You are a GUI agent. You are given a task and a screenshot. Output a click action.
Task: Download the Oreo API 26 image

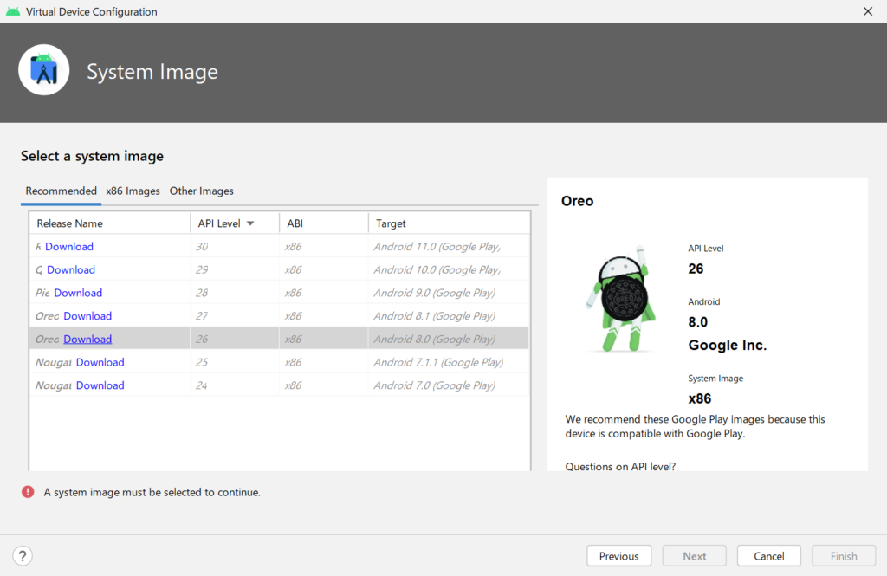click(x=87, y=339)
